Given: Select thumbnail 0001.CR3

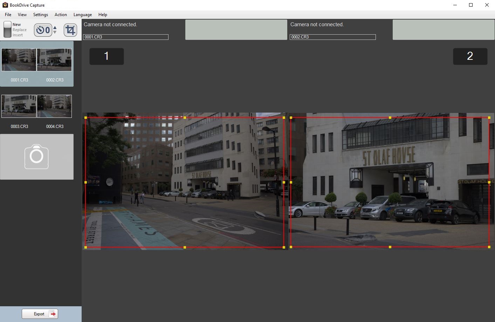Looking at the screenshot, I should pos(19,60).
